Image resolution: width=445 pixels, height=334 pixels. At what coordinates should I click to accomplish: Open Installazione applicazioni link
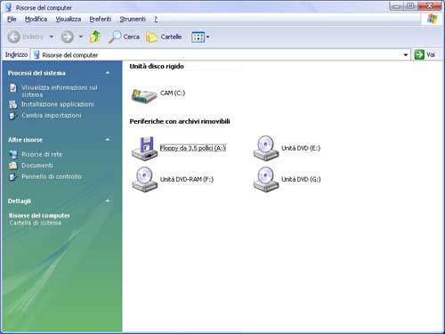[58, 104]
